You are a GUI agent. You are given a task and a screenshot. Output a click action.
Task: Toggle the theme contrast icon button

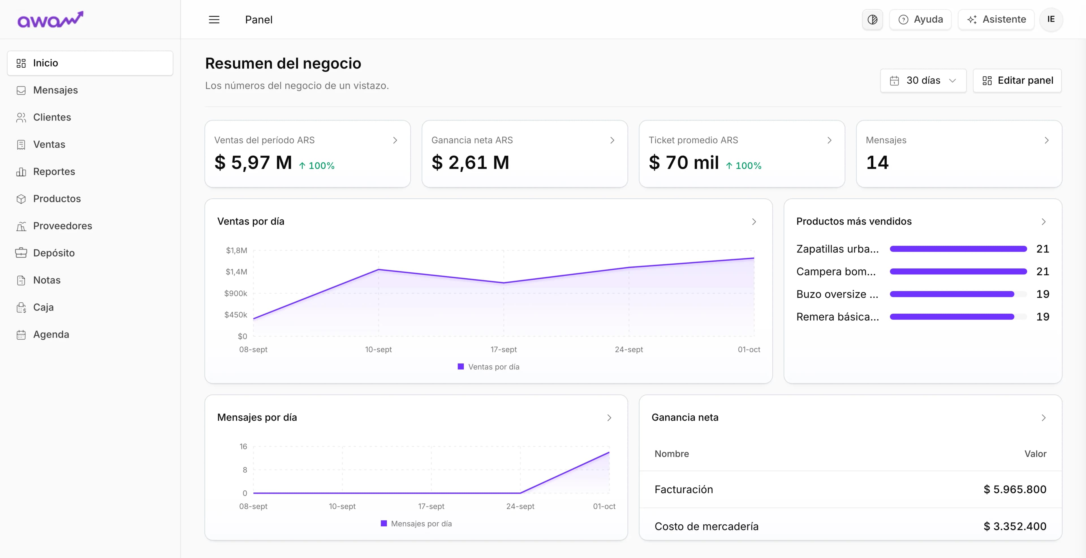coord(872,20)
